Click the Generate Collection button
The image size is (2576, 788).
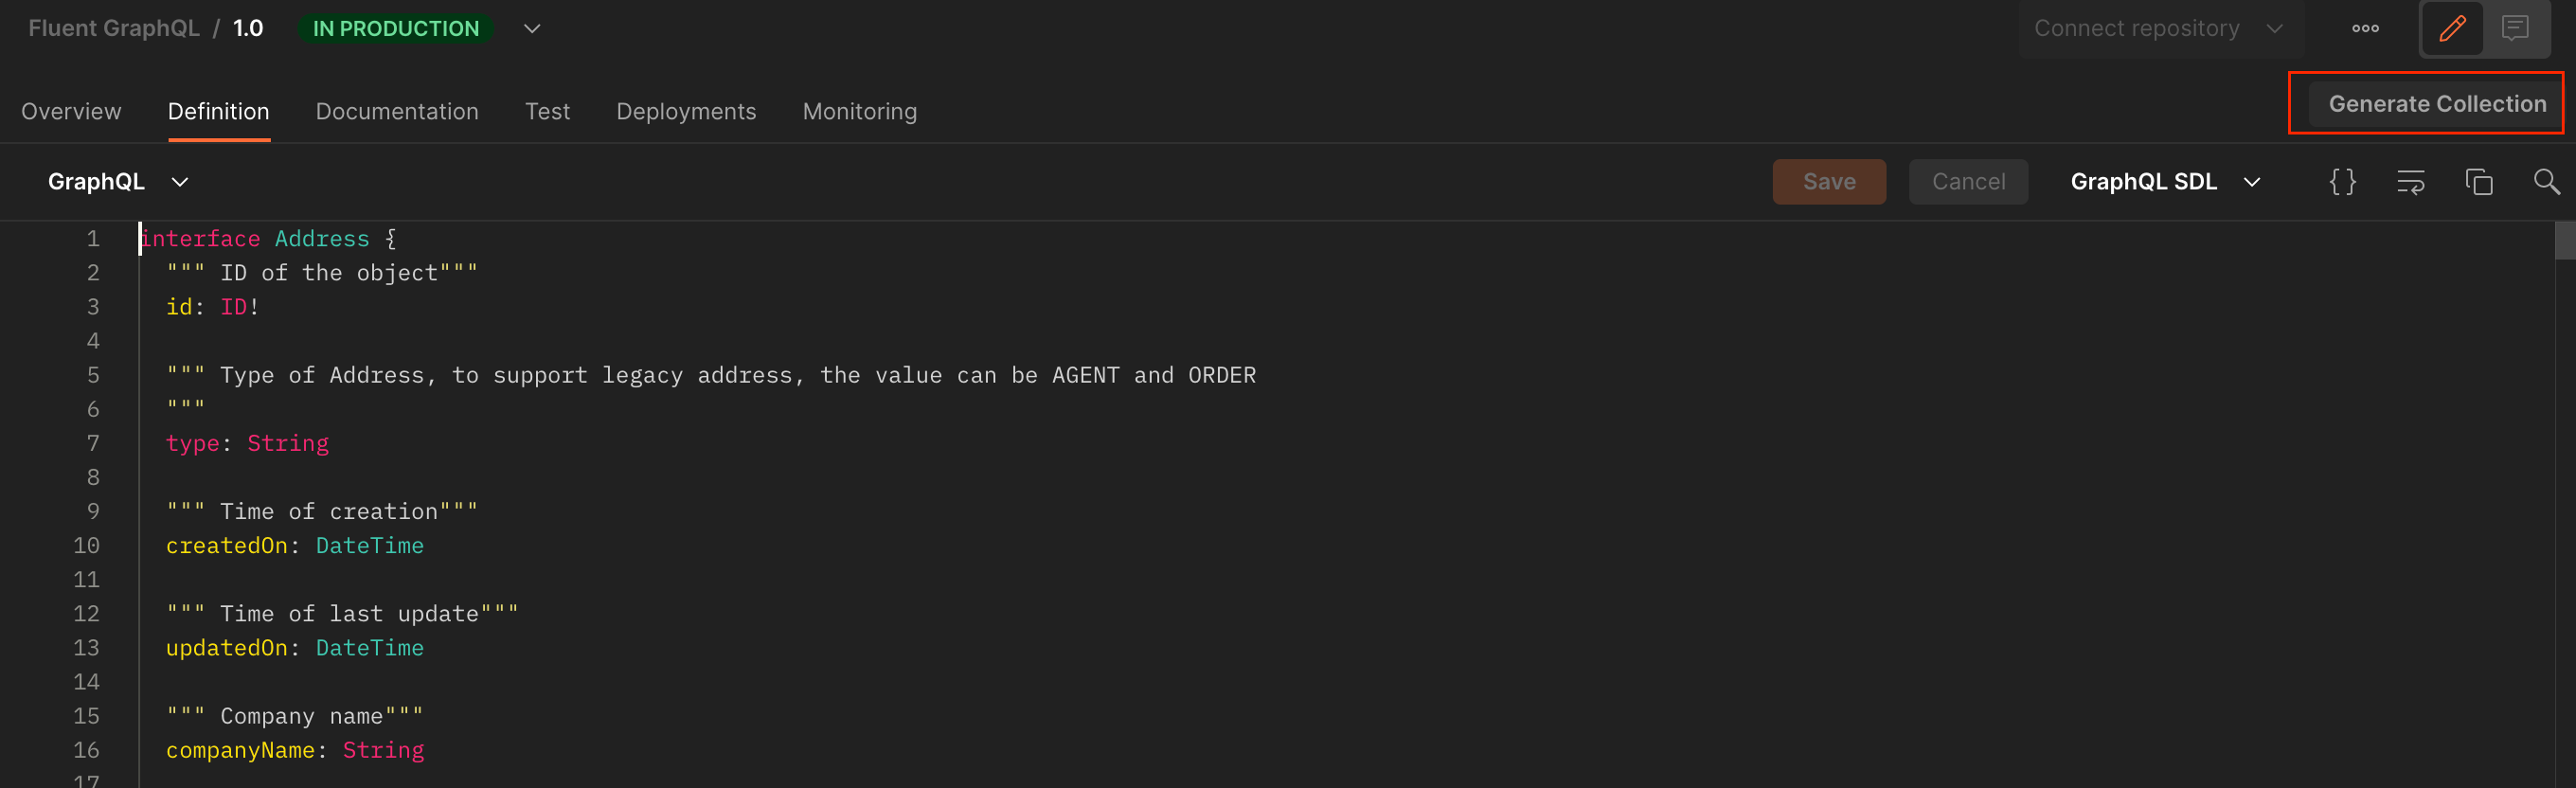point(2436,103)
